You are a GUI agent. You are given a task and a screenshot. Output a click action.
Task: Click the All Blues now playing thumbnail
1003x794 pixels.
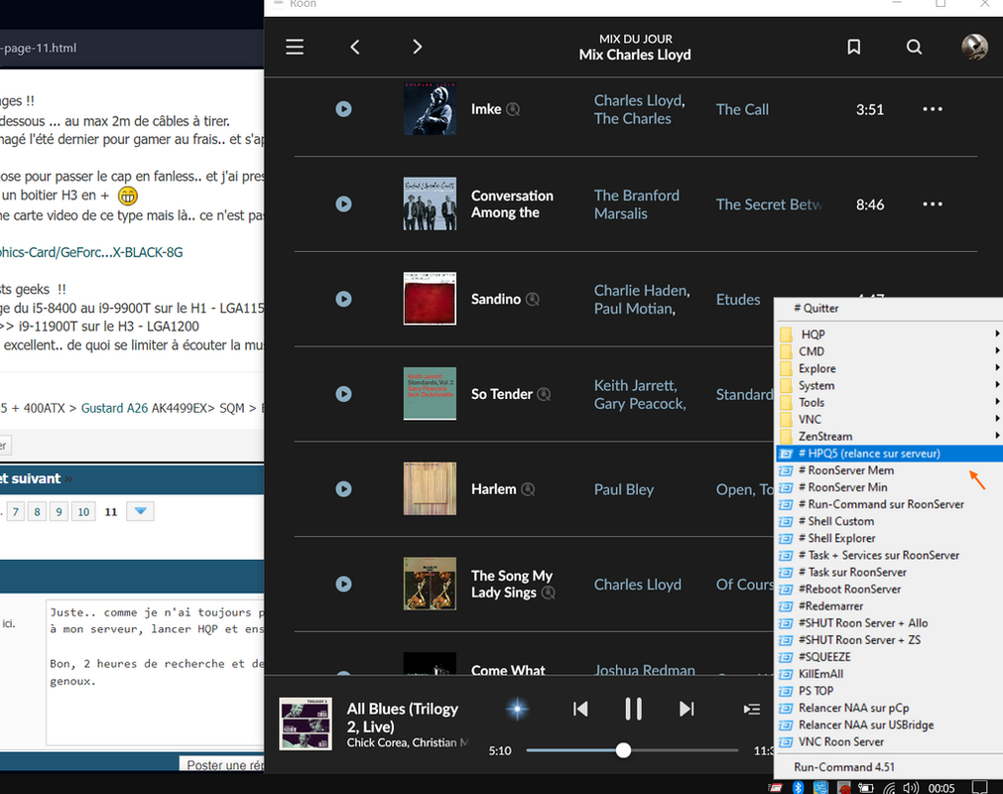click(306, 724)
